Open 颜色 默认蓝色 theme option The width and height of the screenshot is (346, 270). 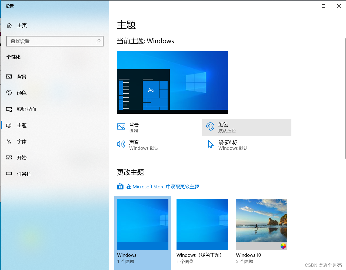(x=247, y=127)
